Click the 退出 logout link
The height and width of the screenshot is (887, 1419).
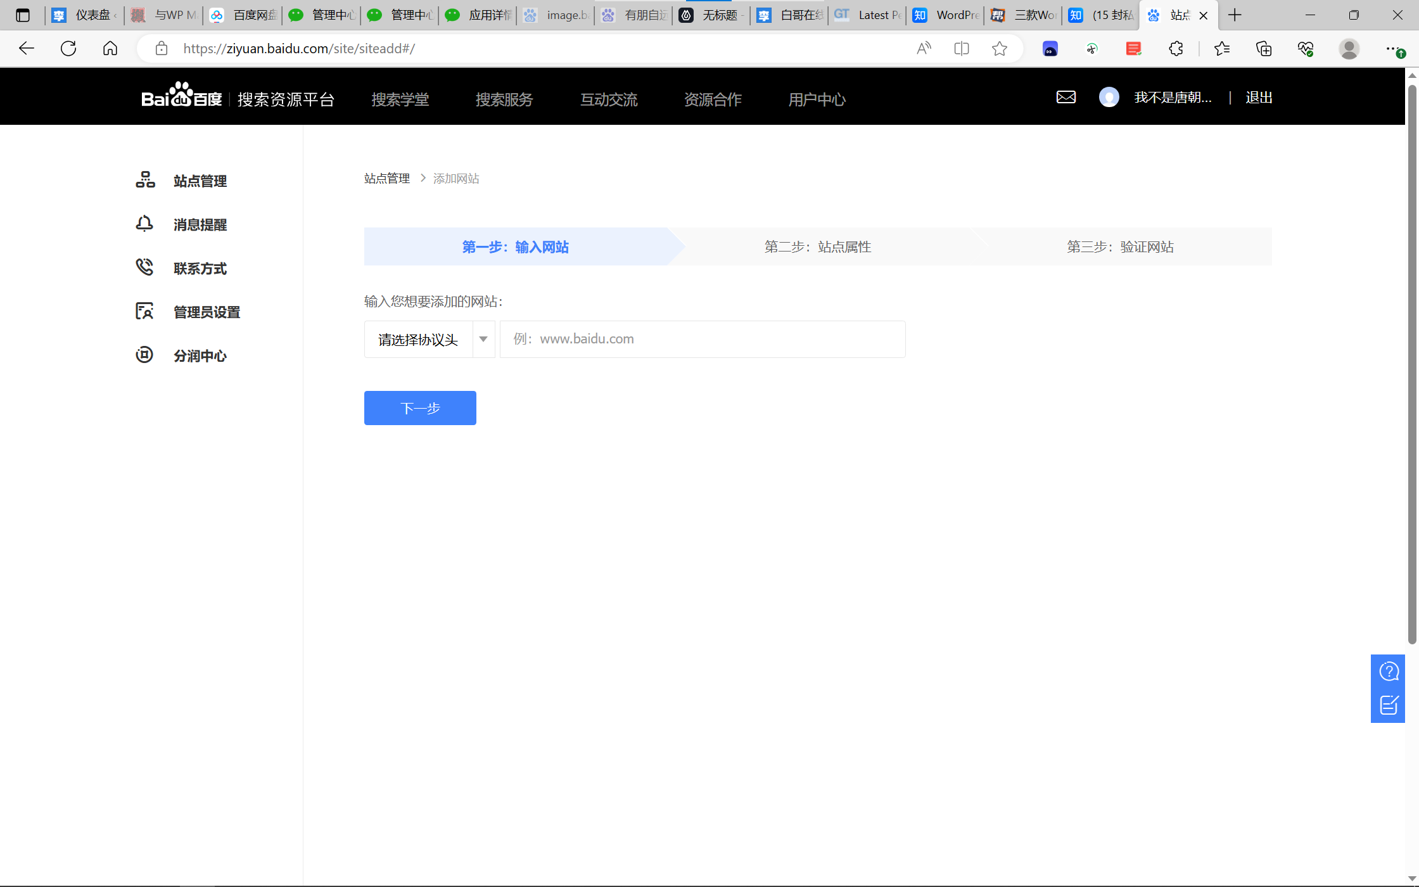[x=1258, y=98]
